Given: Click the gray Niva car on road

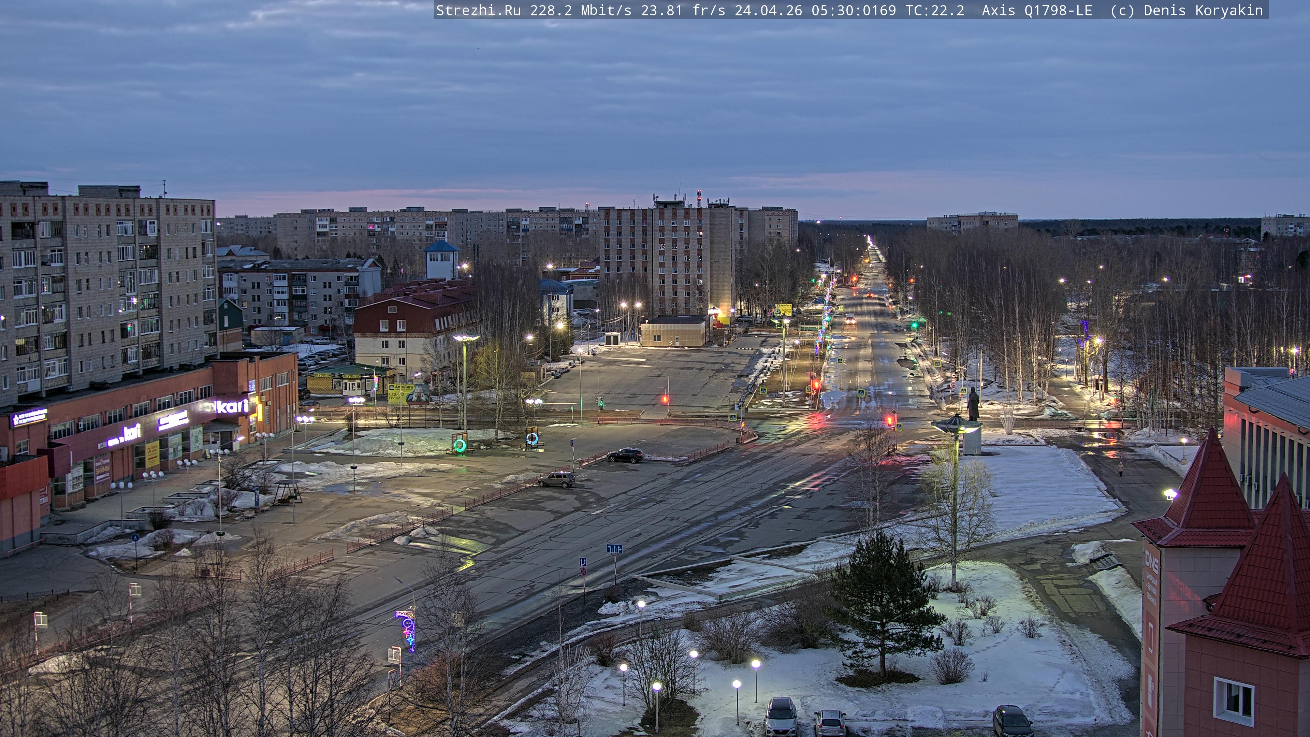Looking at the screenshot, I should (556, 479).
